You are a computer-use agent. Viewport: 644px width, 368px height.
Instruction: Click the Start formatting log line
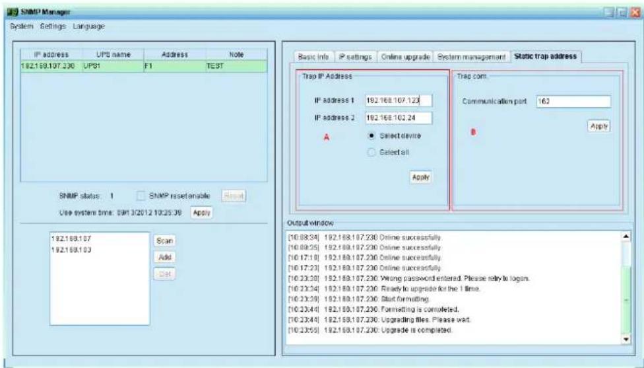tap(358, 299)
